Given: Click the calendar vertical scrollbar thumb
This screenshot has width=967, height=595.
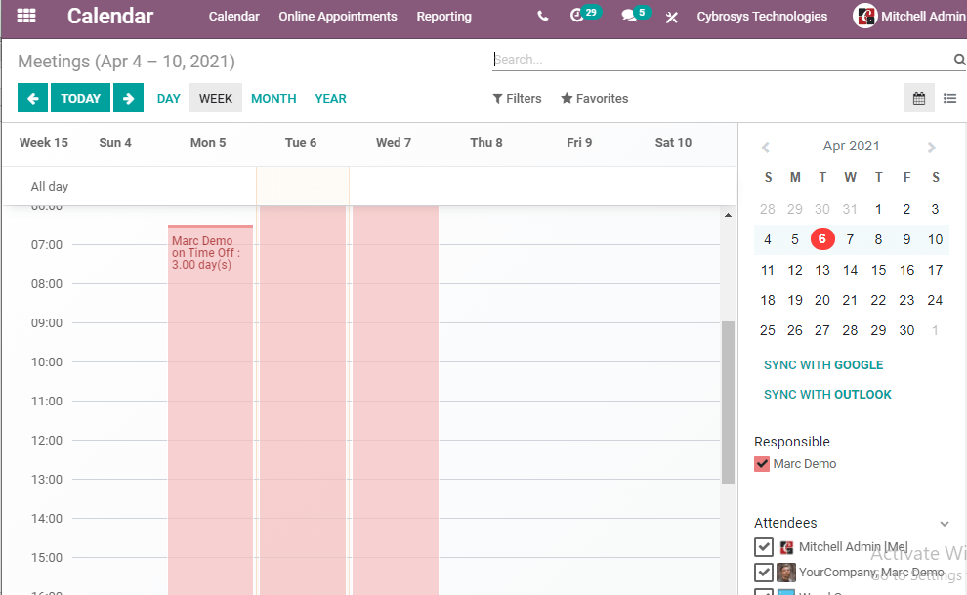Looking at the screenshot, I should (x=728, y=402).
